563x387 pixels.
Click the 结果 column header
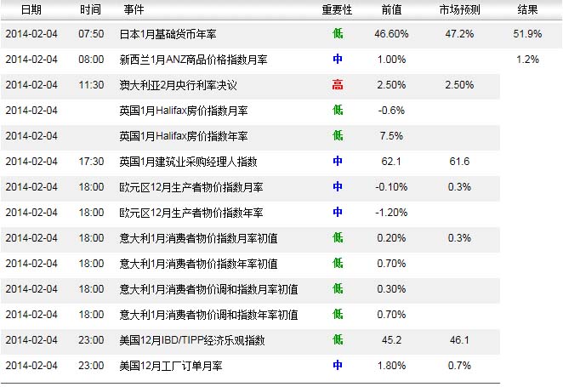[x=527, y=10]
